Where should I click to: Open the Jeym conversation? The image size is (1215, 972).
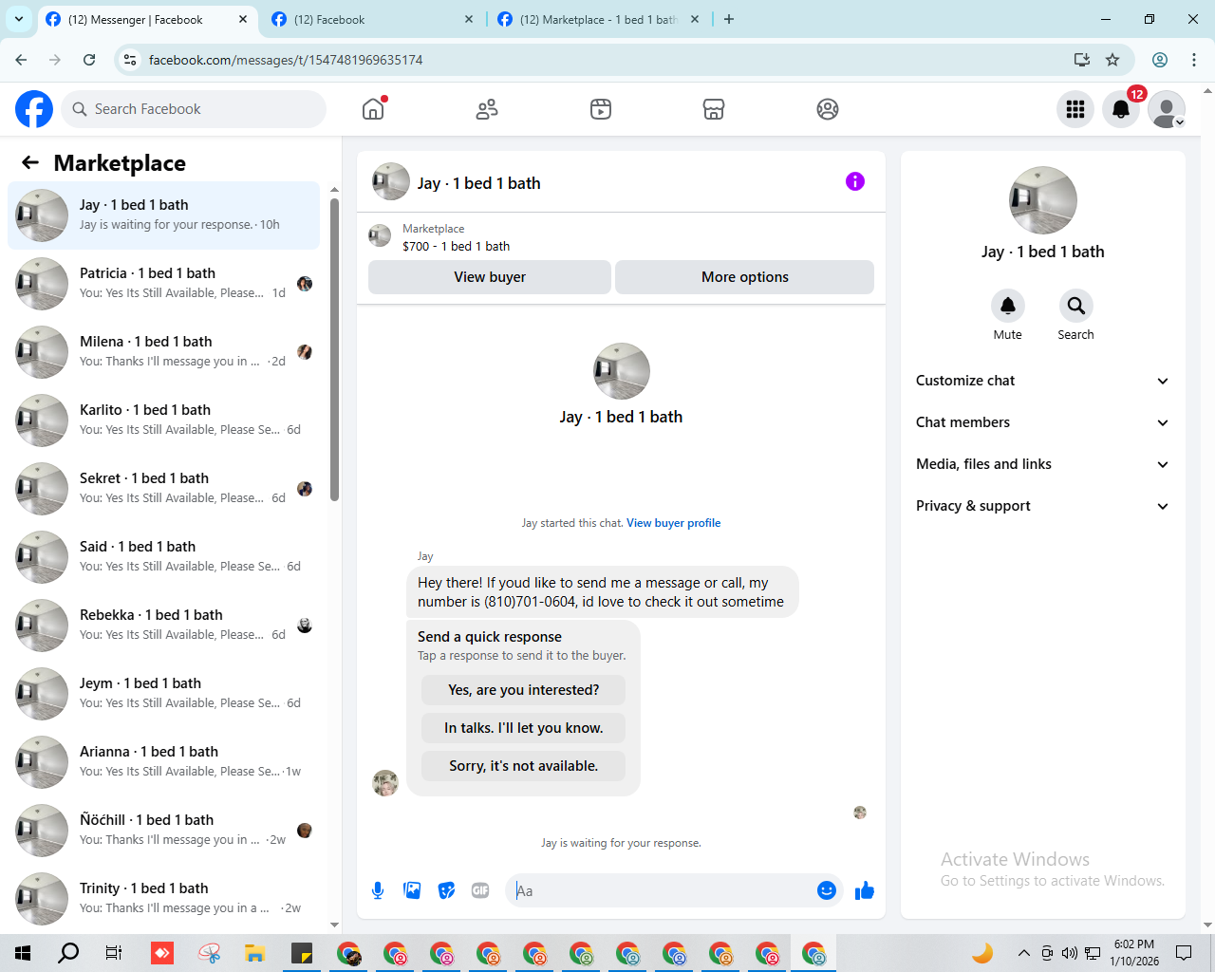[x=163, y=694]
